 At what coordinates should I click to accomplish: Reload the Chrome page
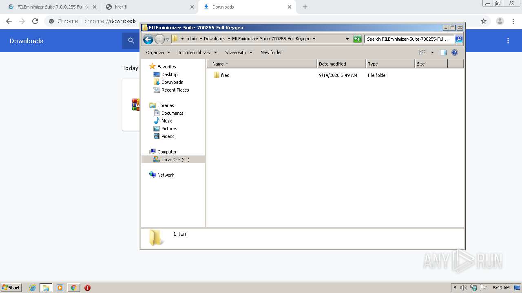pyautogui.click(x=35, y=21)
